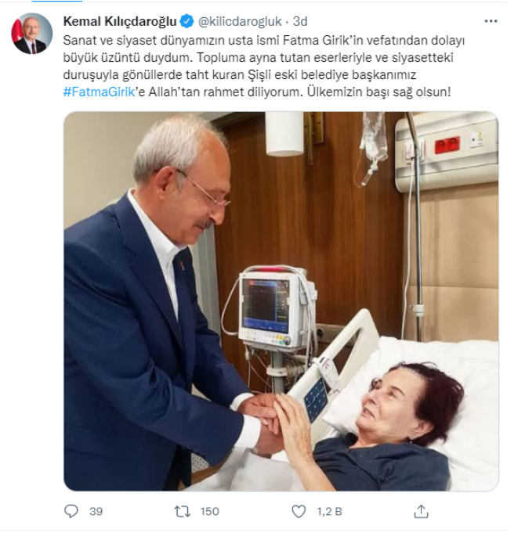Click the share upload icon
The width and height of the screenshot is (525, 543).
click(421, 512)
